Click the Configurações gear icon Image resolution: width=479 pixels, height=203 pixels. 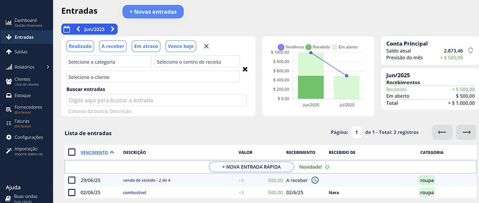tap(9, 137)
